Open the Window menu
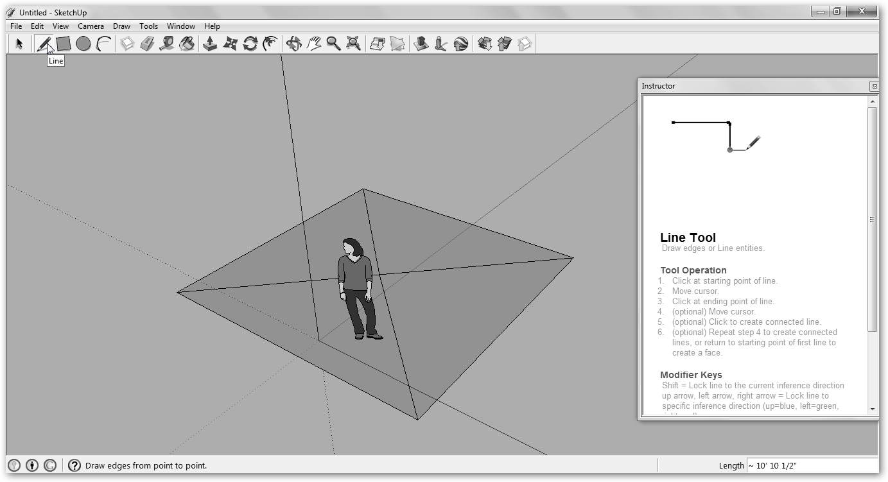This screenshot has height=482, width=888. click(x=180, y=26)
